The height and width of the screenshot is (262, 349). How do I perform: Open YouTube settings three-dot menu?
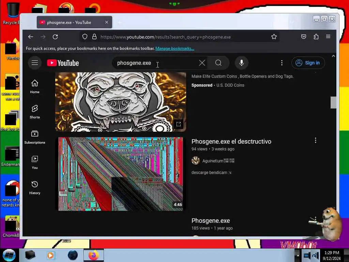[282, 63]
